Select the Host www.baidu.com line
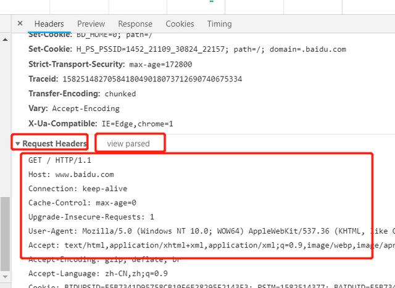 click(x=71, y=174)
